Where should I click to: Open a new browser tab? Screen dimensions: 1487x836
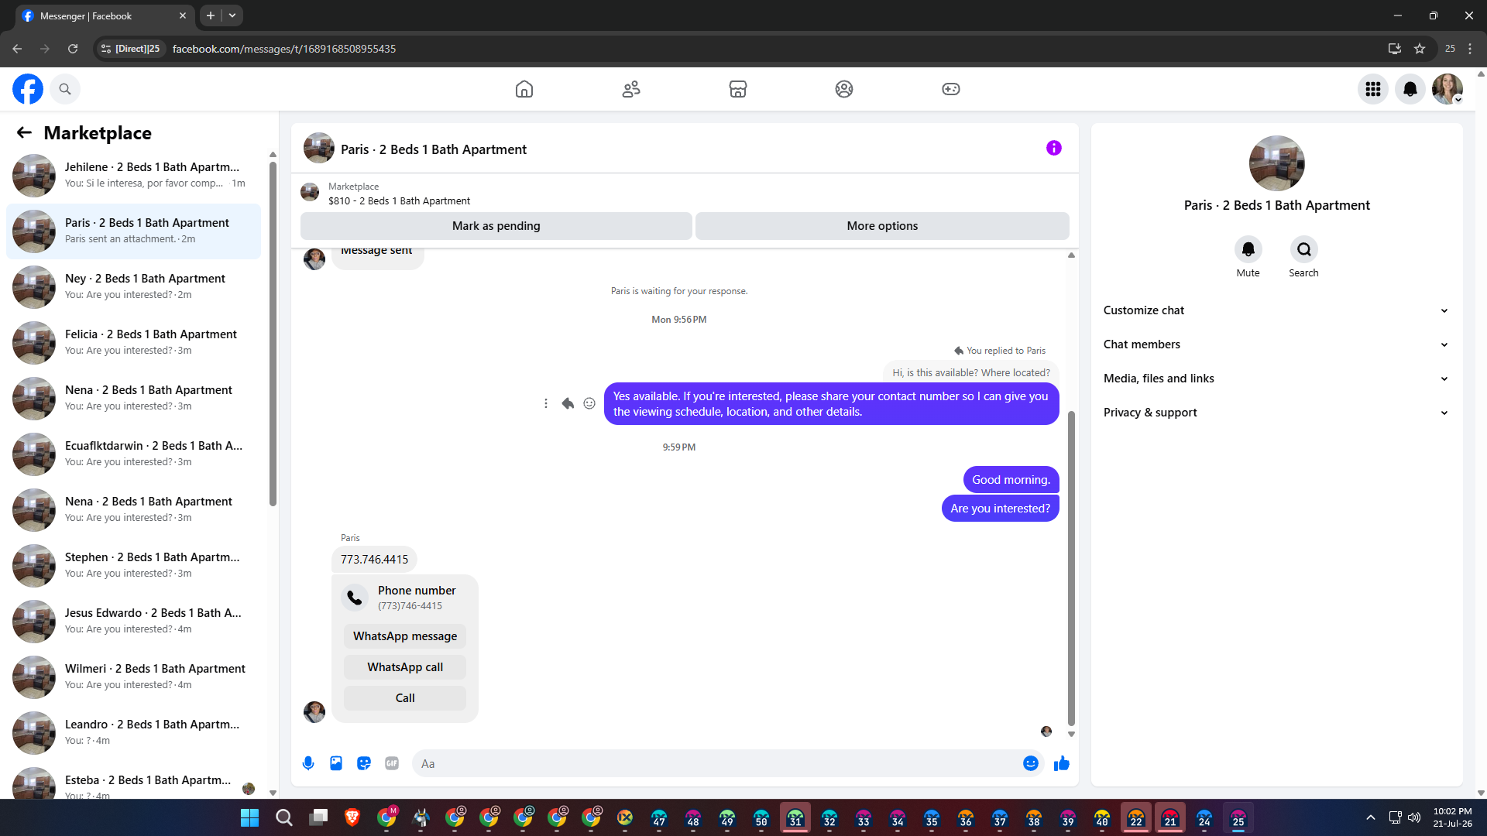tap(211, 15)
